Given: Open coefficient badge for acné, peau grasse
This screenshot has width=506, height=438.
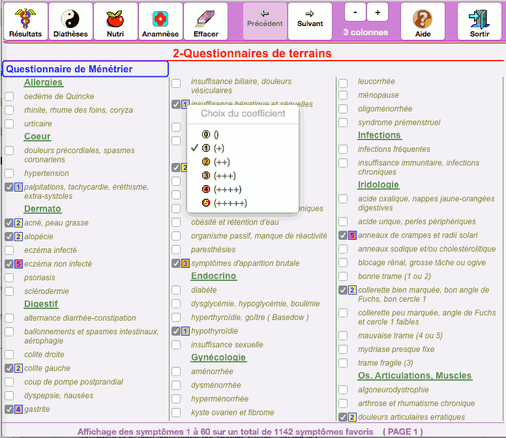Looking at the screenshot, I should pos(18,223).
